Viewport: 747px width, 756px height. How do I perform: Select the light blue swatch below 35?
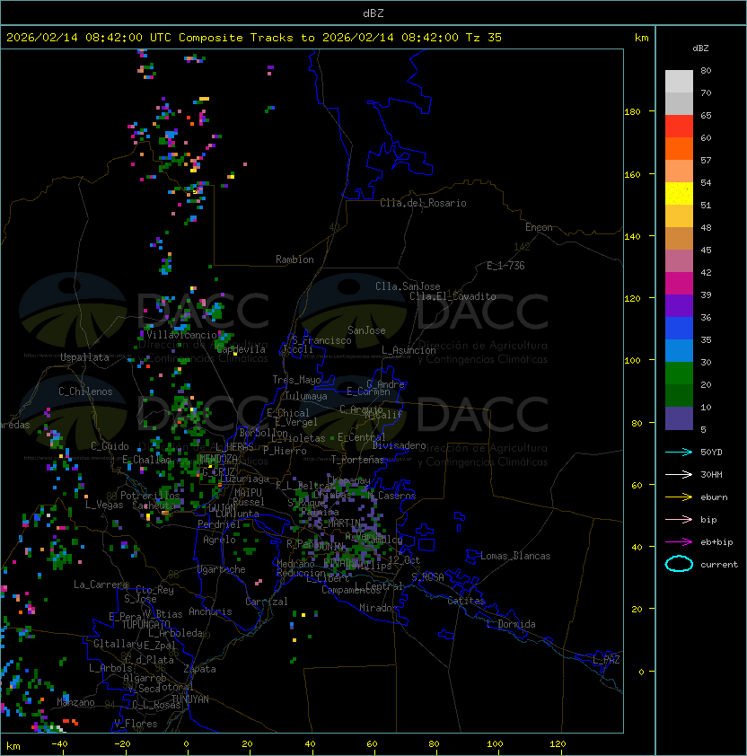pos(679,350)
